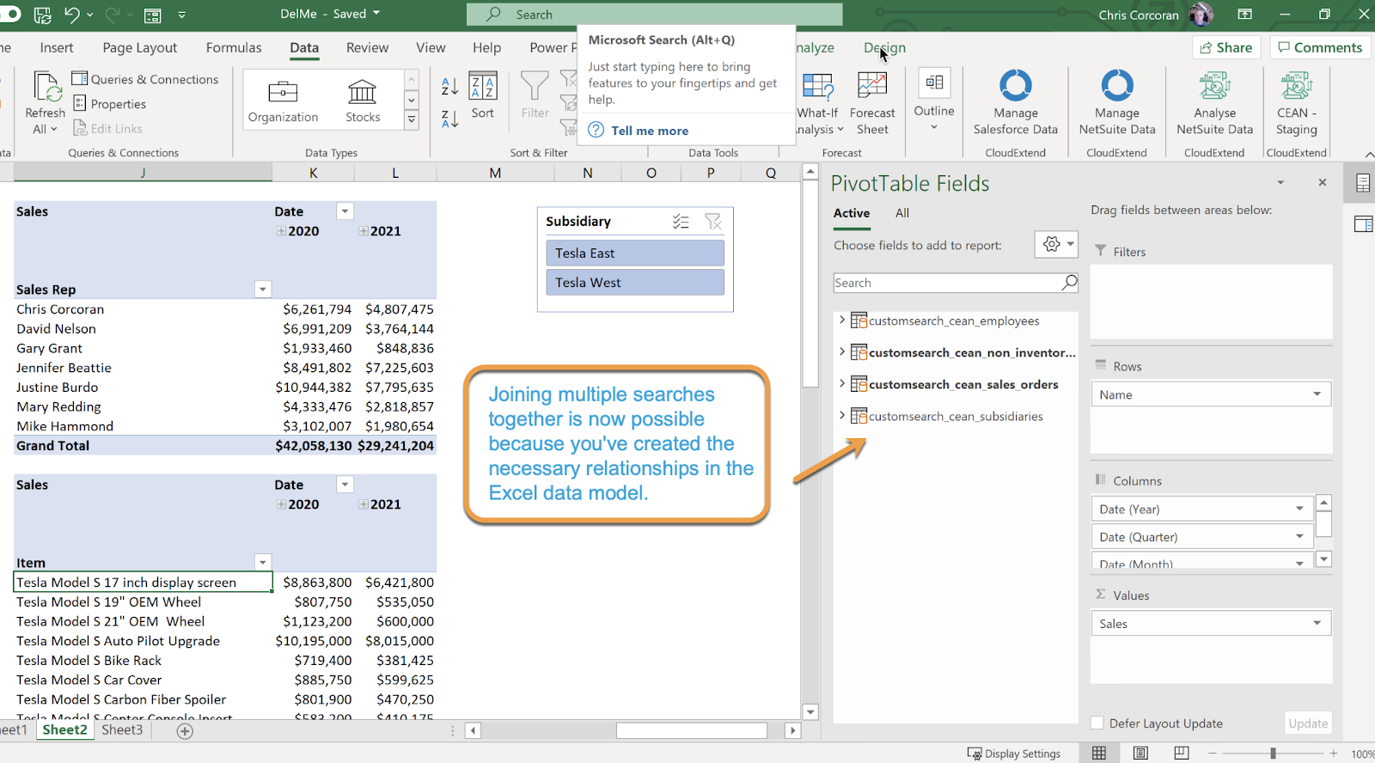The height and width of the screenshot is (763, 1375).
Task: Add a new sheet with plus icon
Action: [x=185, y=730]
